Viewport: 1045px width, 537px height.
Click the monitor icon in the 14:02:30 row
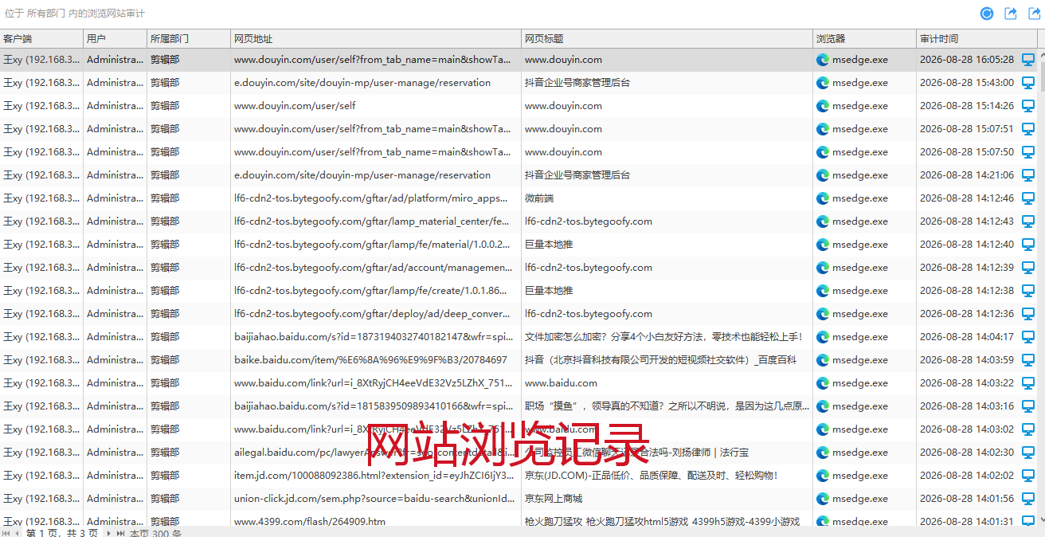pos(1028,453)
